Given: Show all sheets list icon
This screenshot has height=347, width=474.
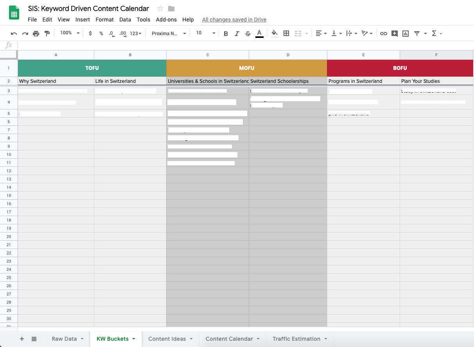Looking at the screenshot, I should tap(34, 339).
